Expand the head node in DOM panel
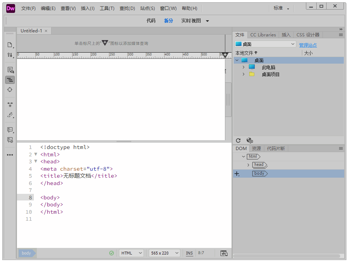This screenshot has height=263, width=349. [248, 165]
